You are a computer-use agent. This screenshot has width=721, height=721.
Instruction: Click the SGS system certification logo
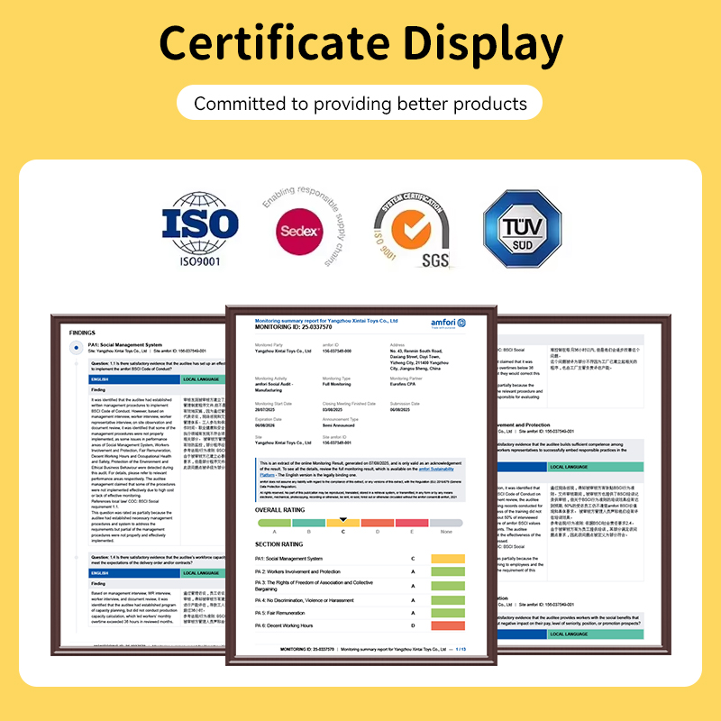(412, 230)
